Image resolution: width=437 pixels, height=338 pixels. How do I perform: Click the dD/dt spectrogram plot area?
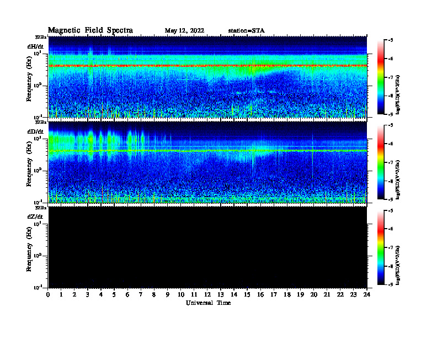[207, 162]
